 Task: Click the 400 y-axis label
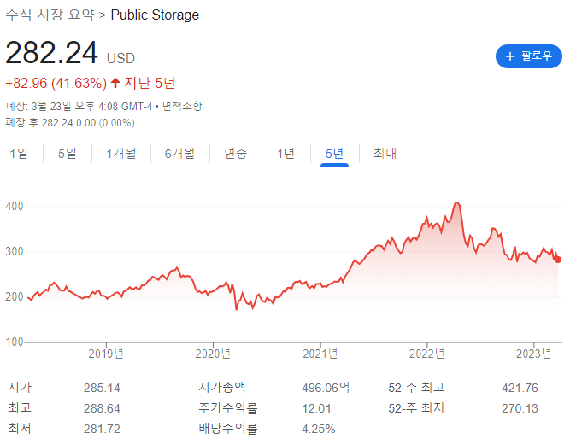(x=15, y=207)
